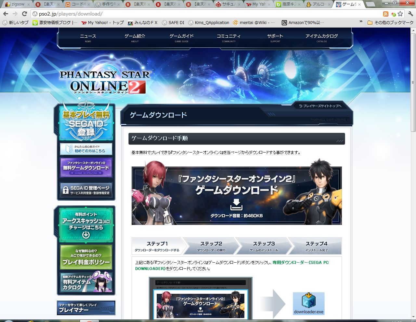Open the 新しいタブ bookmark
416x322 pixels.
tap(16, 22)
